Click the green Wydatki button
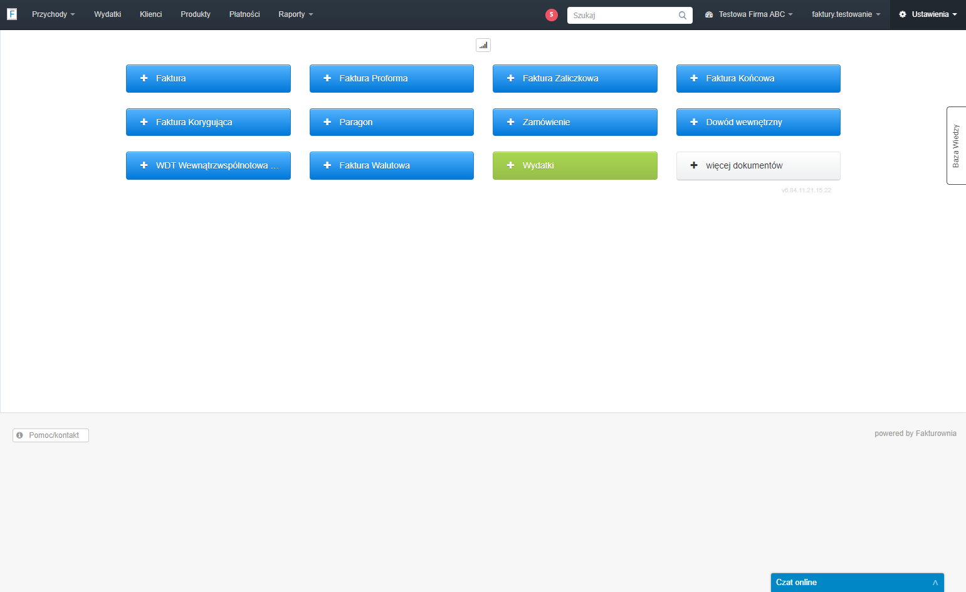 pyautogui.click(x=575, y=165)
